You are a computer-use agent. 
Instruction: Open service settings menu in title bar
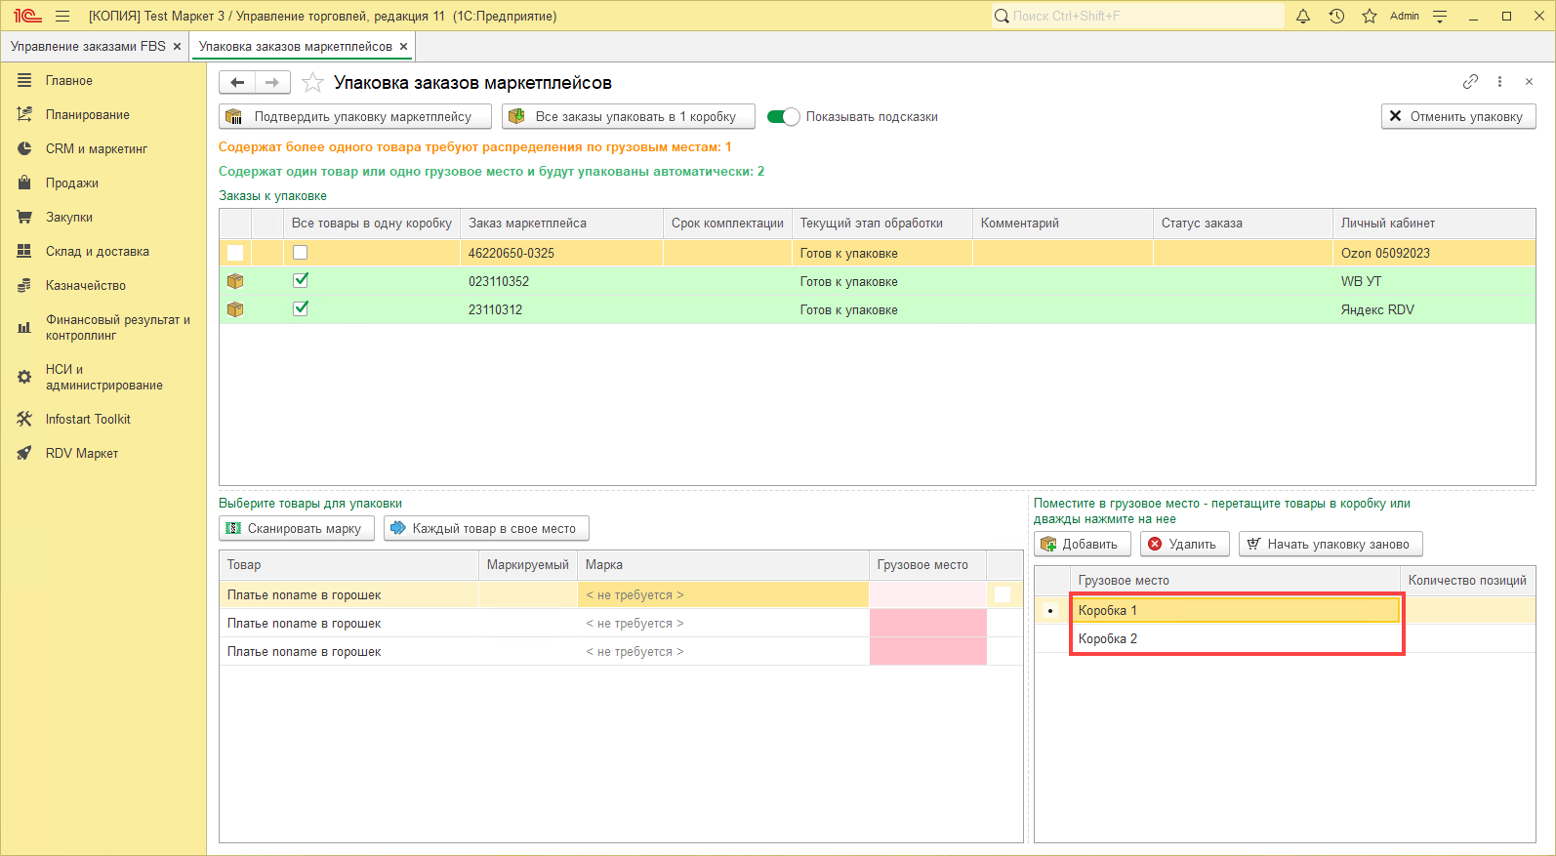click(x=1440, y=16)
